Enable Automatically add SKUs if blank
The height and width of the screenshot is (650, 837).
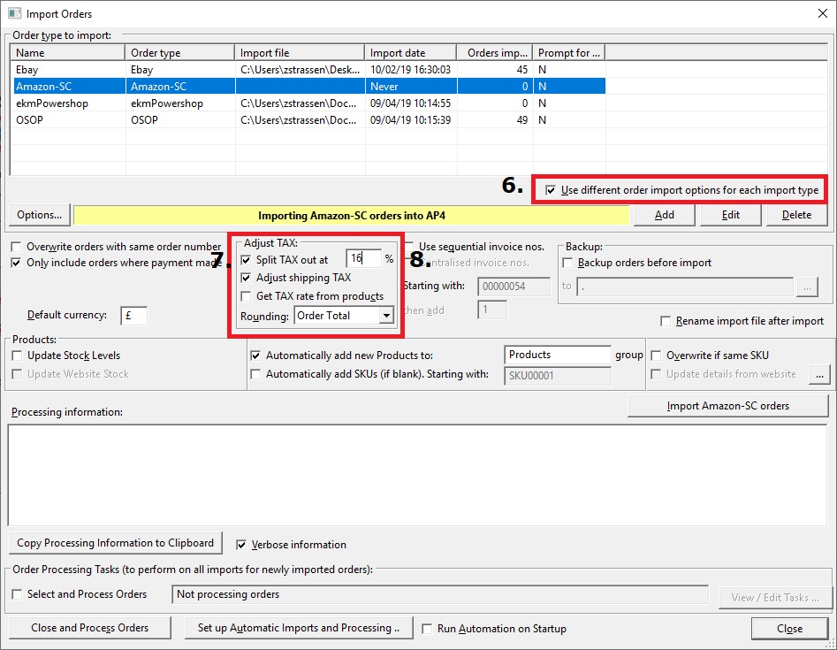pyautogui.click(x=255, y=374)
